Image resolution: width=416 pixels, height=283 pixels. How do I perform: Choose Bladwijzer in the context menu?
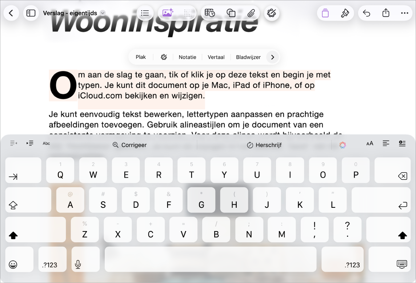248,57
